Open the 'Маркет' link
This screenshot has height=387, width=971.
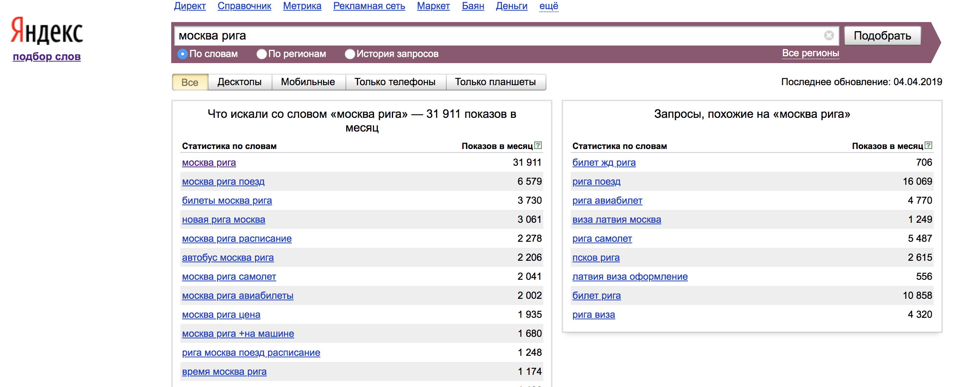[x=433, y=6]
